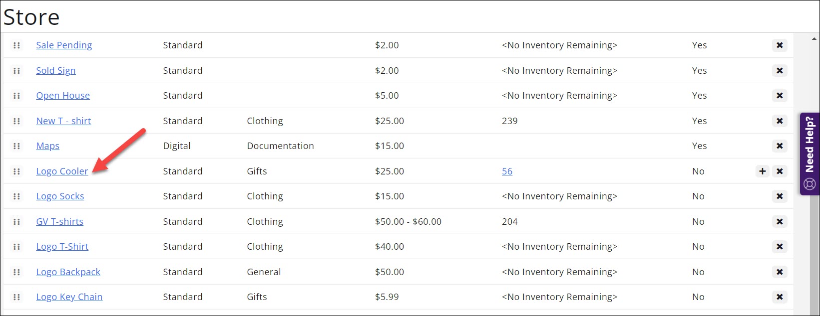Viewport: 820px width, 316px height.
Task: Open the Need Help? side tab
Action: pyautogui.click(x=810, y=154)
